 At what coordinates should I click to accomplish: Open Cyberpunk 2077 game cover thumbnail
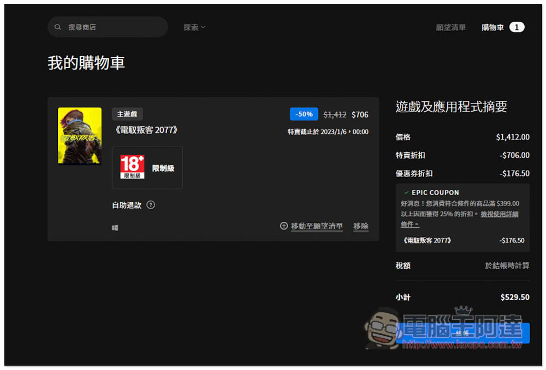click(80, 136)
